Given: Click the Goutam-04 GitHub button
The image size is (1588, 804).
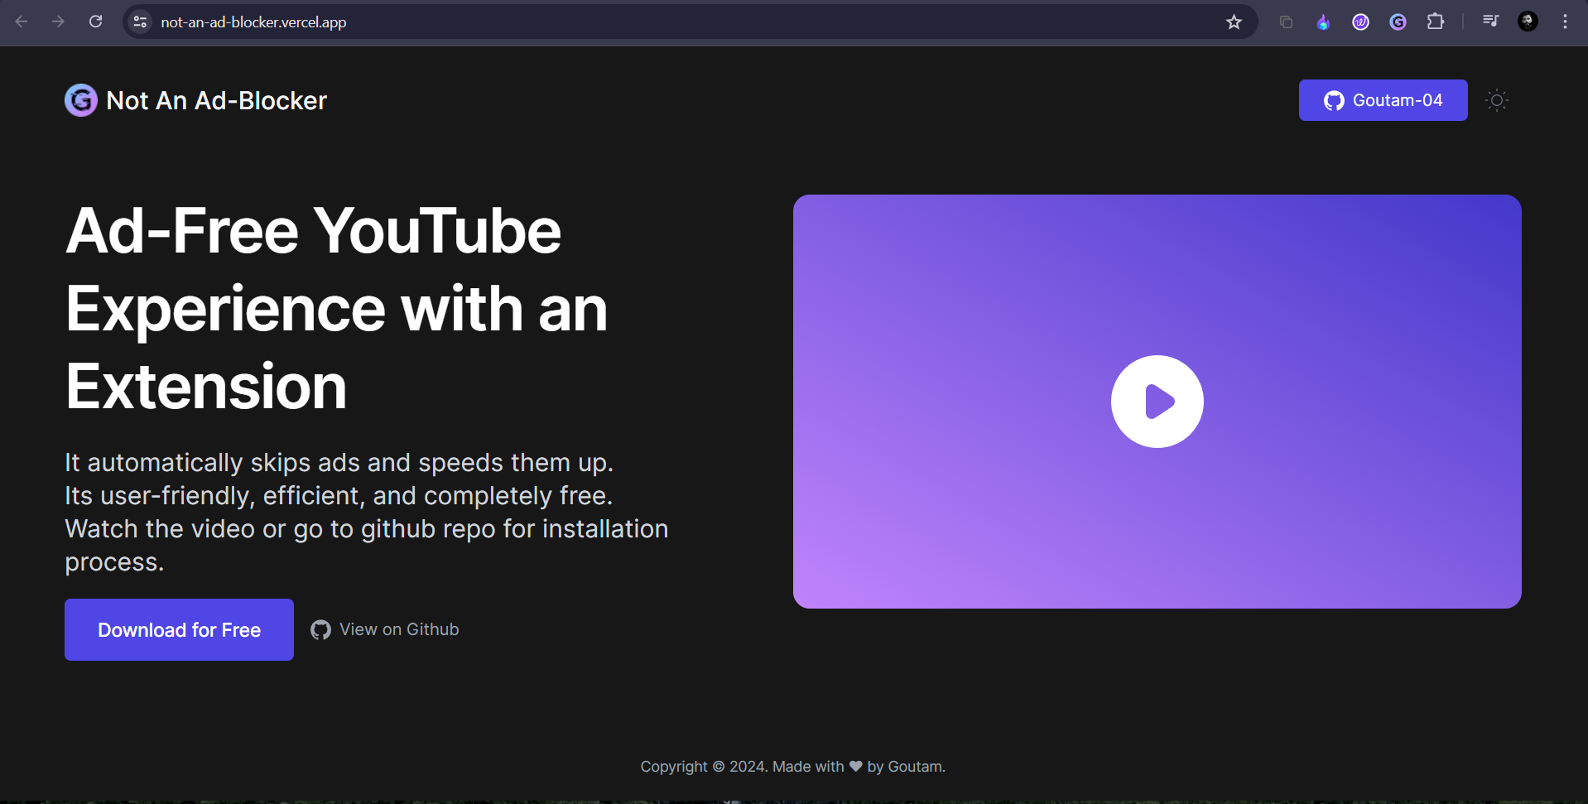Looking at the screenshot, I should pos(1383,100).
